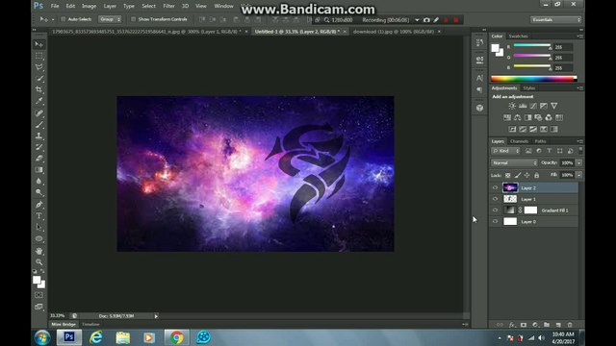Hide Layer 2 visibility eye
Viewport: 616px width, 346px height.
(x=495, y=188)
